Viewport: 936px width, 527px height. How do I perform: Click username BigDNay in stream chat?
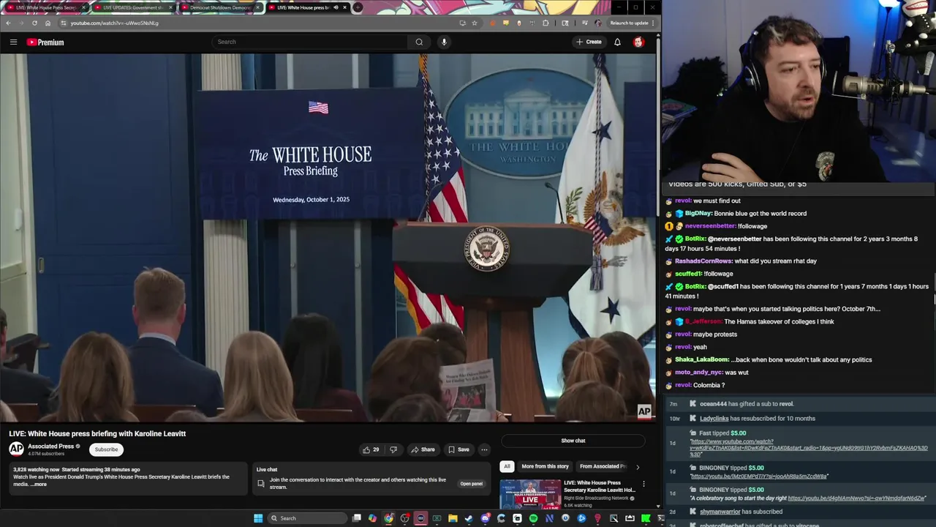tap(698, 214)
